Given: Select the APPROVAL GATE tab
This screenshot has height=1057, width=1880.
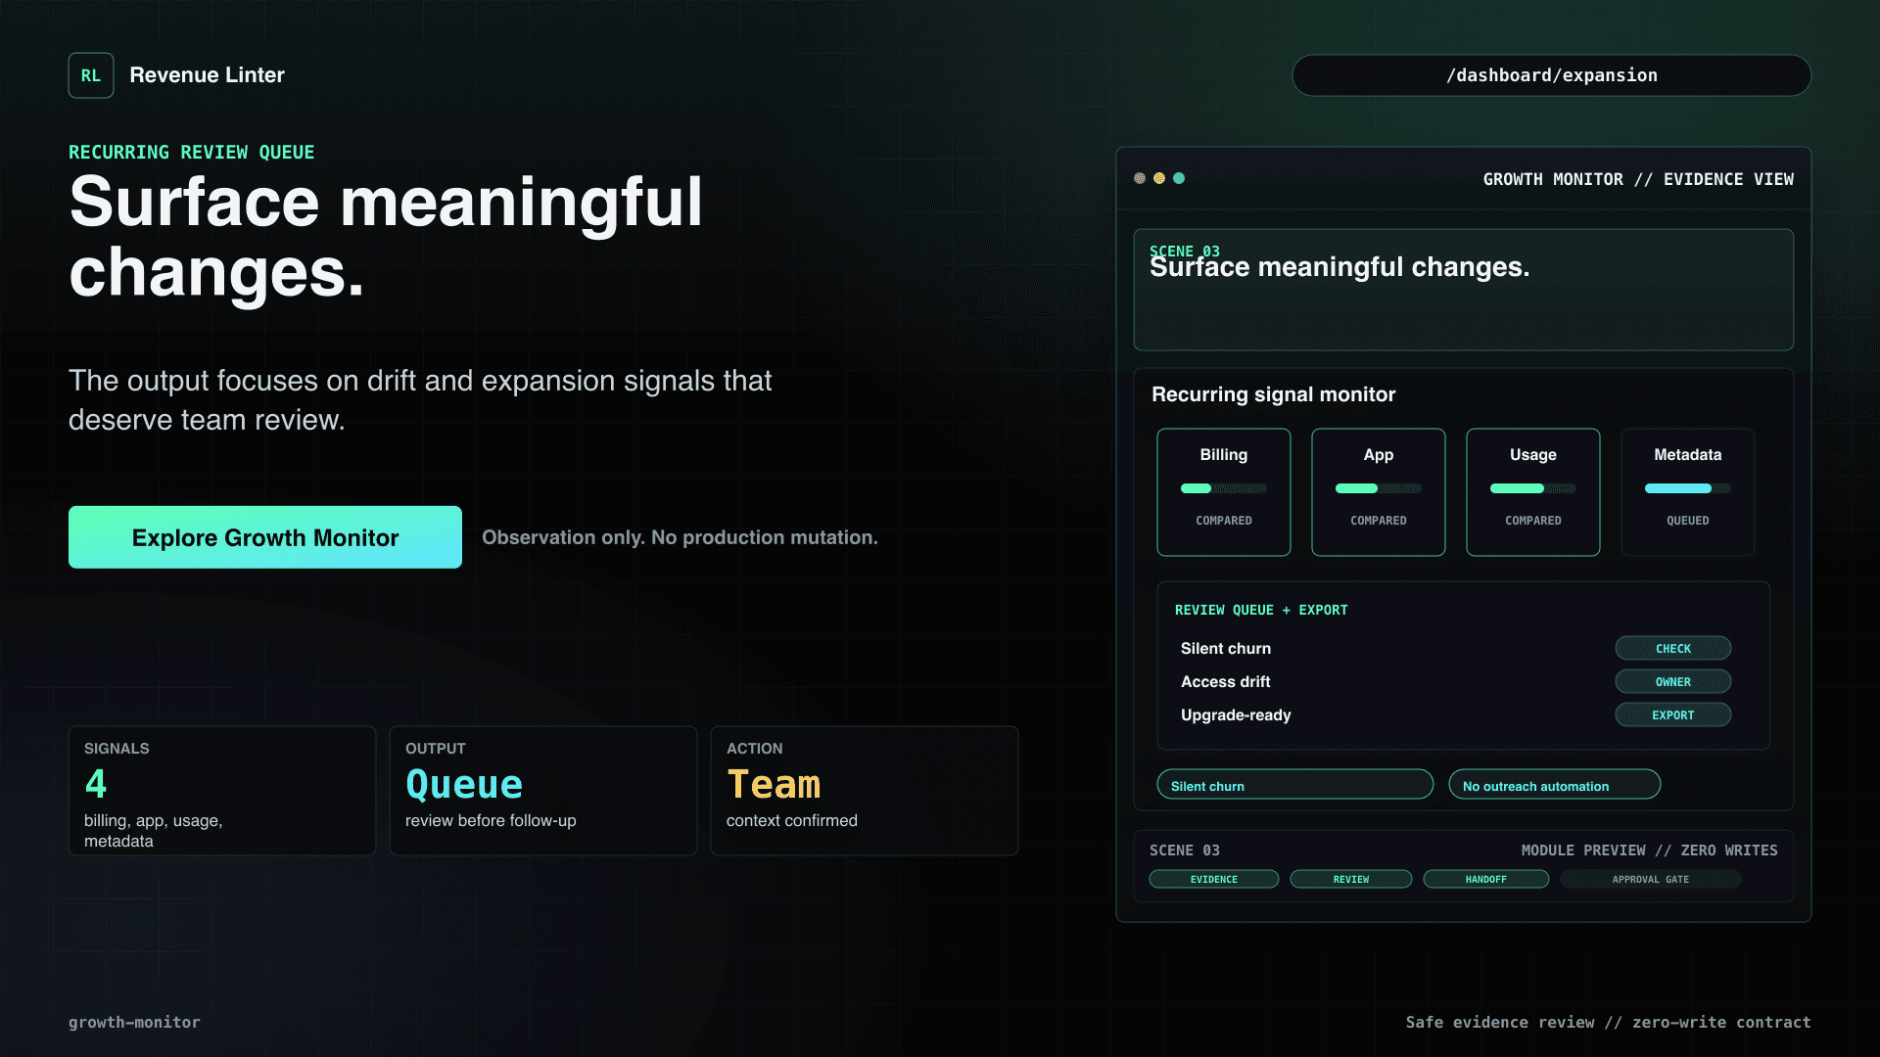Looking at the screenshot, I should (x=1651, y=879).
